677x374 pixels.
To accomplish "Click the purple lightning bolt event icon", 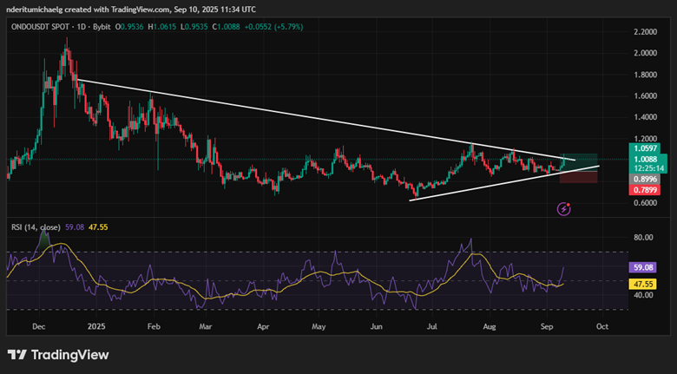I will [564, 209].
